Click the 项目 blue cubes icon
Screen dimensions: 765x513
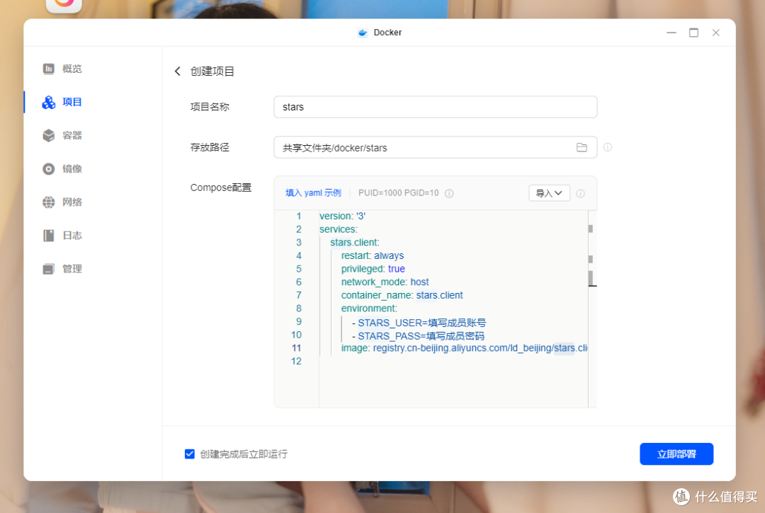pyautogui.click(x=48, y=102)
